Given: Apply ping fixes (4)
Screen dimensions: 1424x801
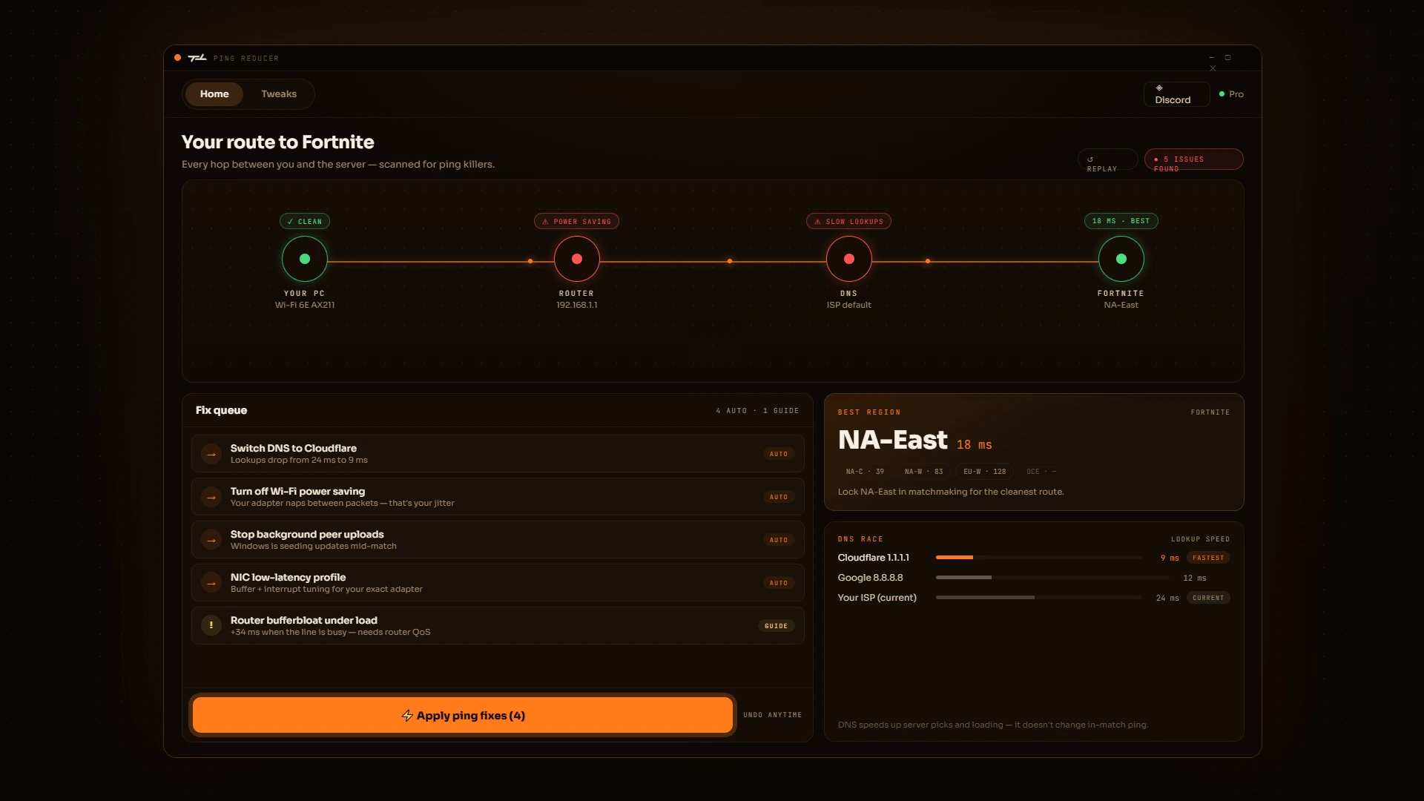Looking at the screenshot, I should (463, 715).
